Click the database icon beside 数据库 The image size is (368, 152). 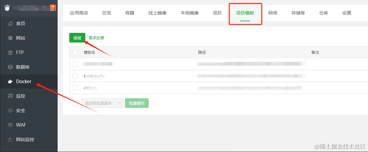10,67
